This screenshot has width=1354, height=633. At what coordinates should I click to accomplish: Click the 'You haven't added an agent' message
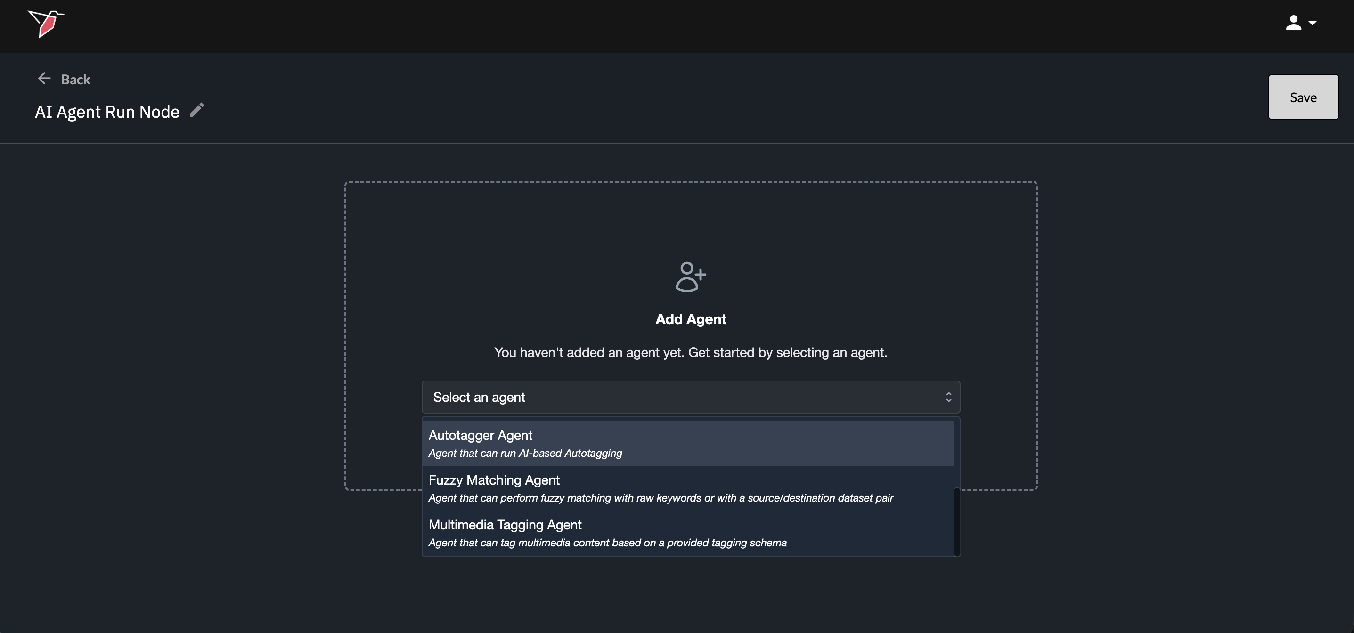pyautogui.click(x=691, y=352)
